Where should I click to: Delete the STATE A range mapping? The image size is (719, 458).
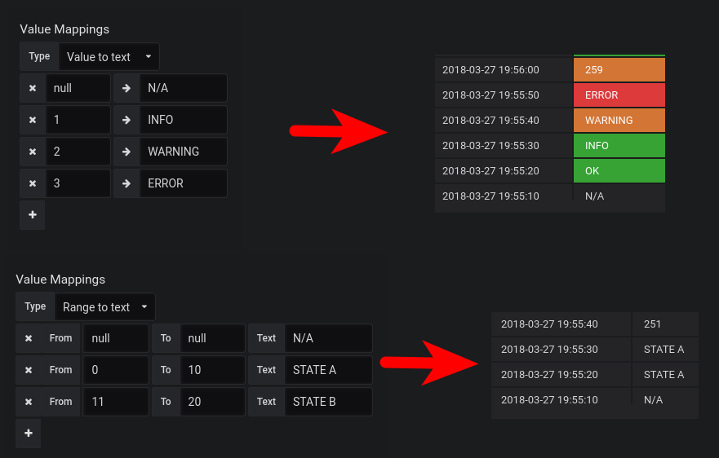click(29, 370)
